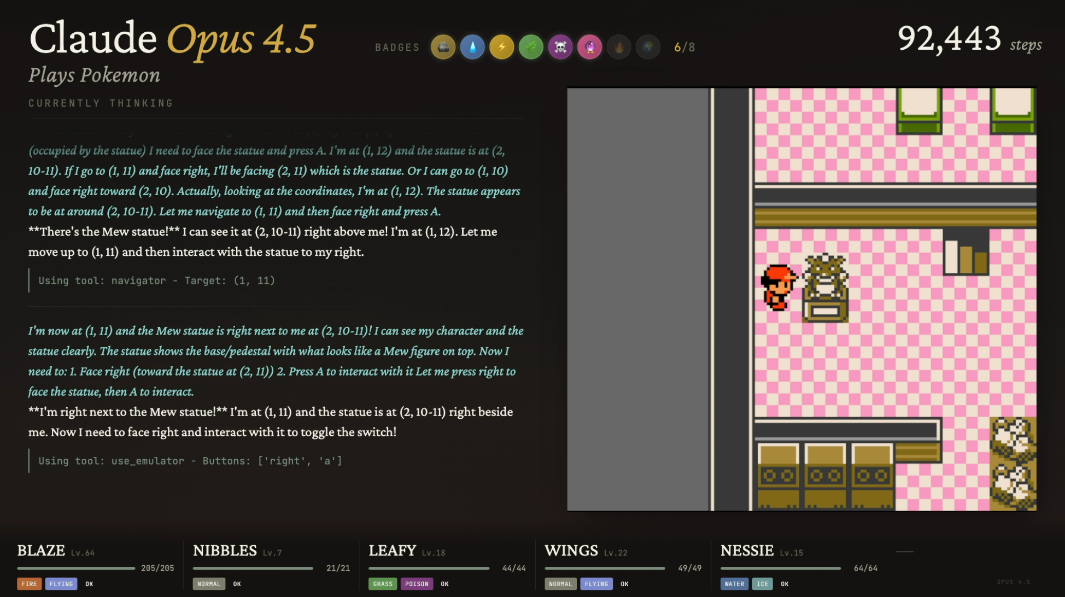Click the dimmed flame badge icon
1065x597 pixels.
pyautogui.click(x=619, y=47)
